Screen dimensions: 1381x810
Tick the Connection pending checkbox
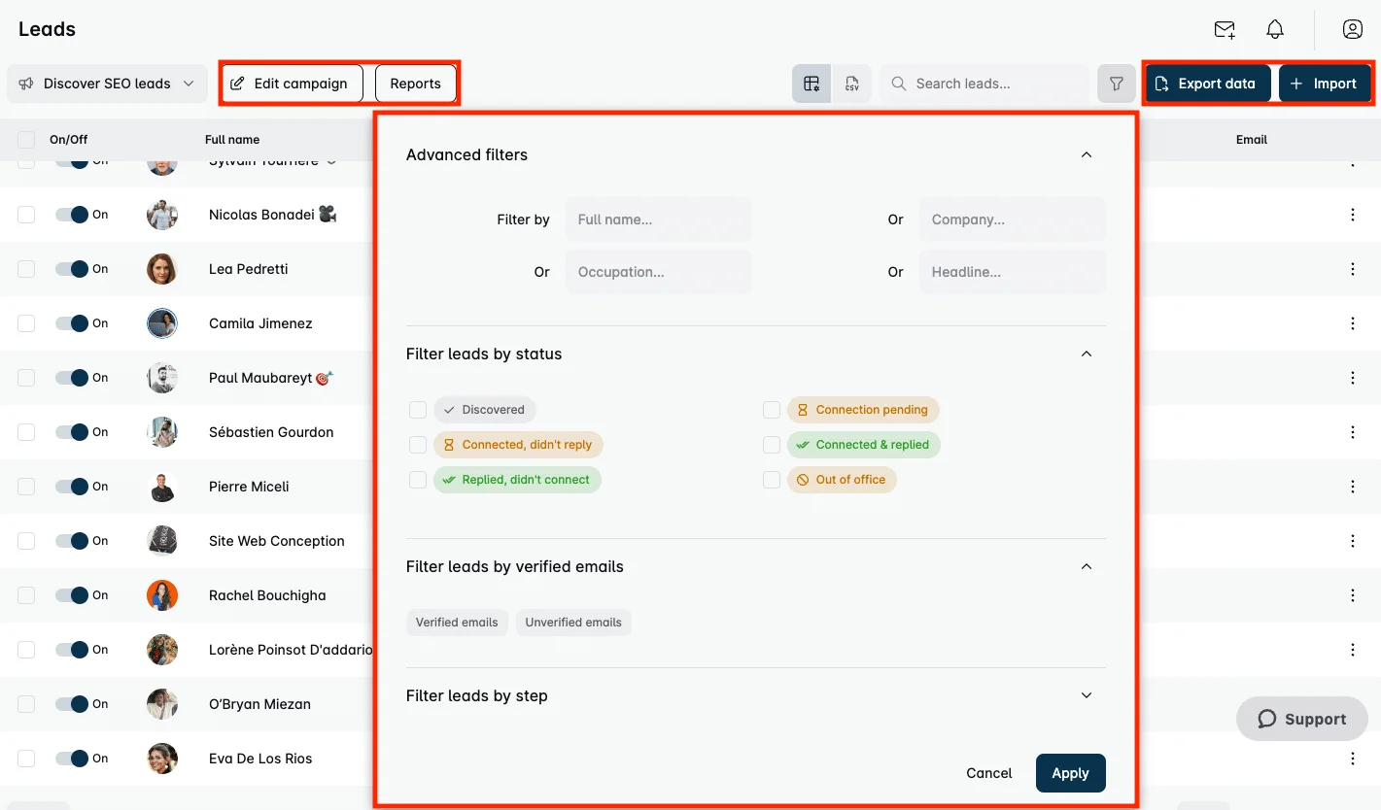pos(772,410)
